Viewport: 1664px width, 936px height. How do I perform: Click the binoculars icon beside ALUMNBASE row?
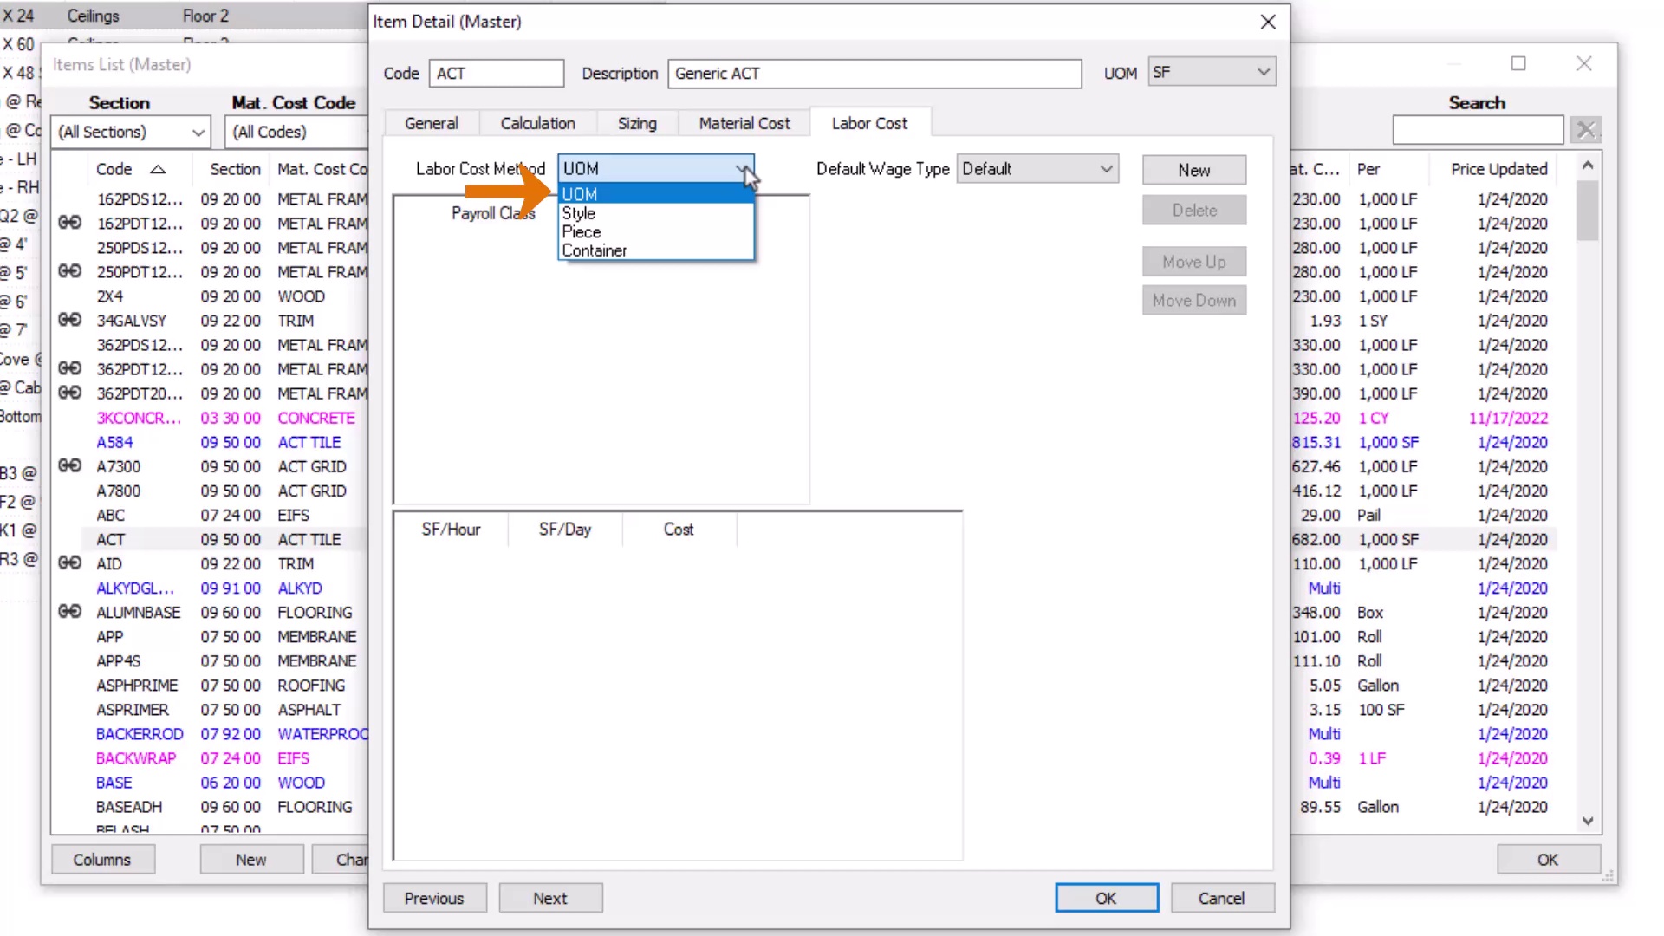69,612
